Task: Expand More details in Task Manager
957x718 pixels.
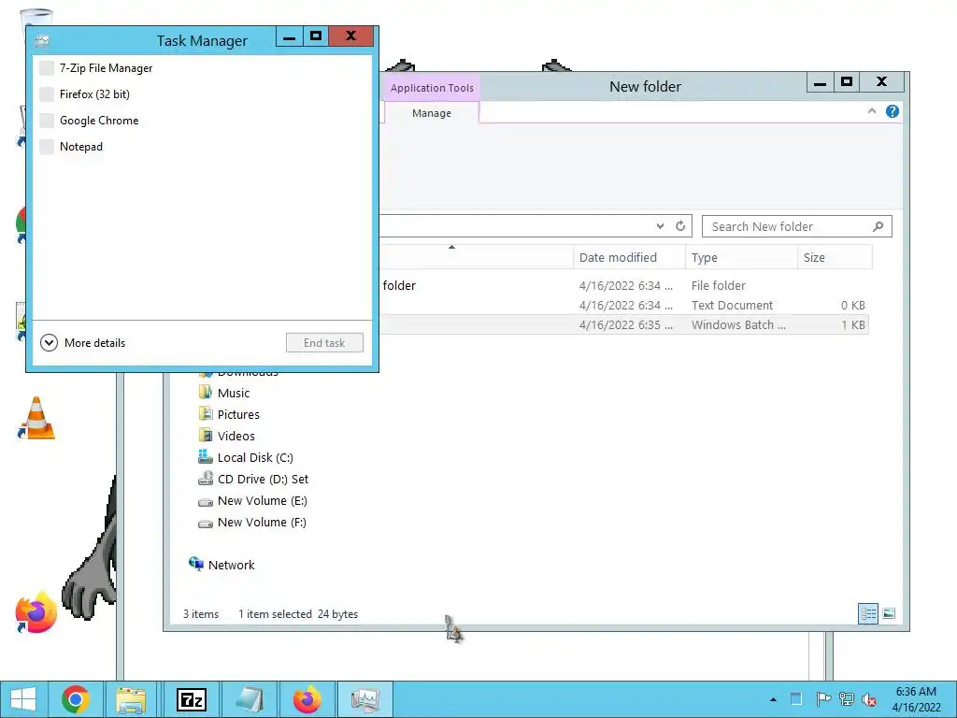Action: (x=82, y=342)
